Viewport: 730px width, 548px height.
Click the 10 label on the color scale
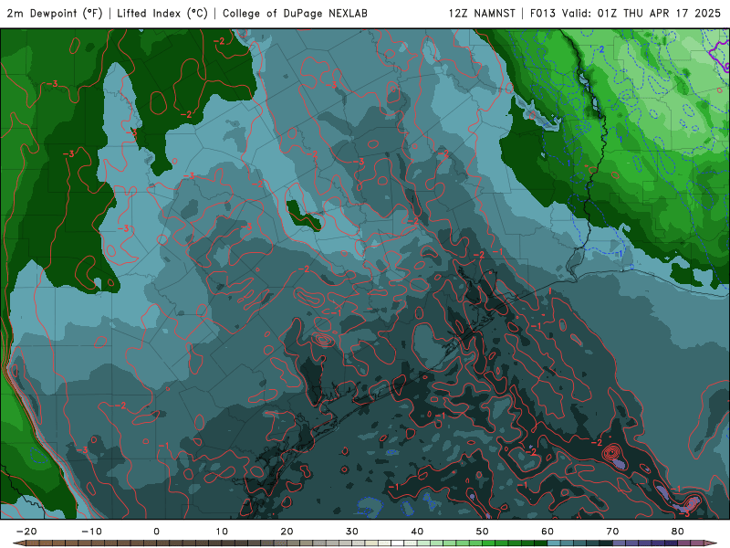click(222, 532)
